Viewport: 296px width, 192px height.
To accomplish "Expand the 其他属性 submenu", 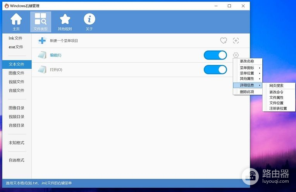I will click(x=248, y=79).
